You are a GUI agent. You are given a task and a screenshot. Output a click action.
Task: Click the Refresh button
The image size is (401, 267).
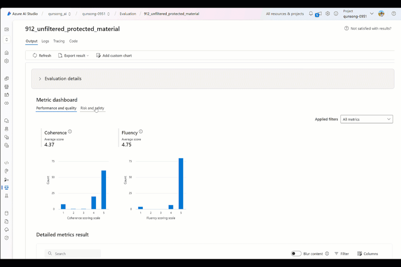42,55
